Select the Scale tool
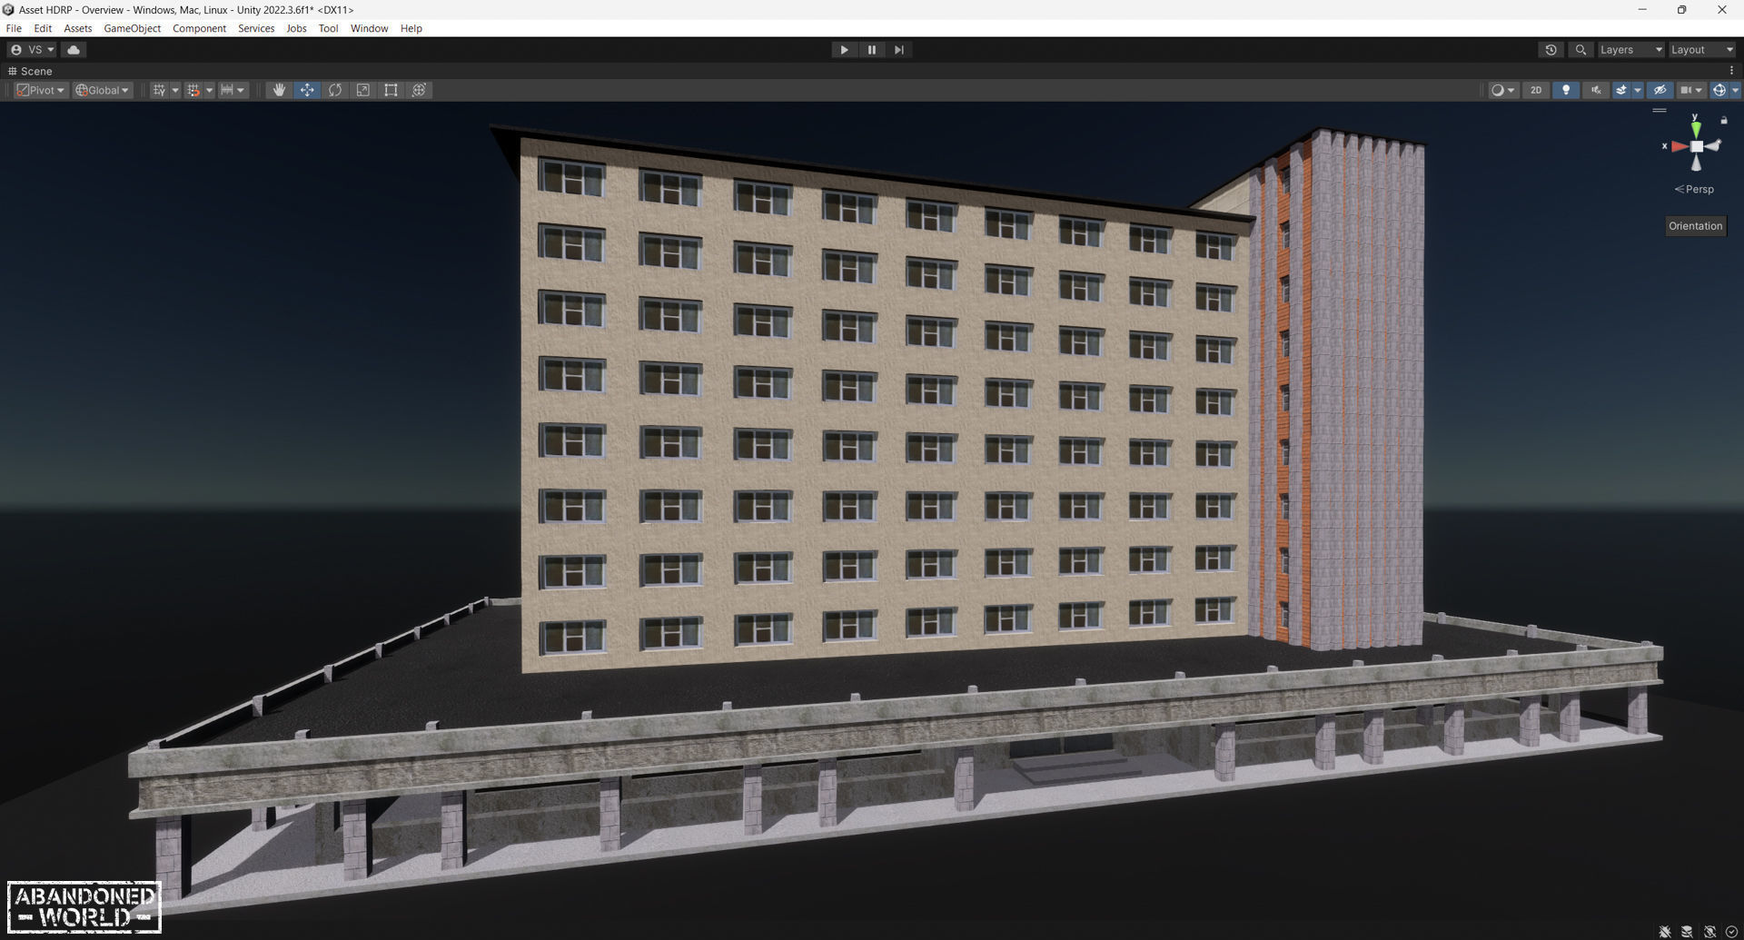This screenshot has height=940, width=1744. click(x=363, y=90)
